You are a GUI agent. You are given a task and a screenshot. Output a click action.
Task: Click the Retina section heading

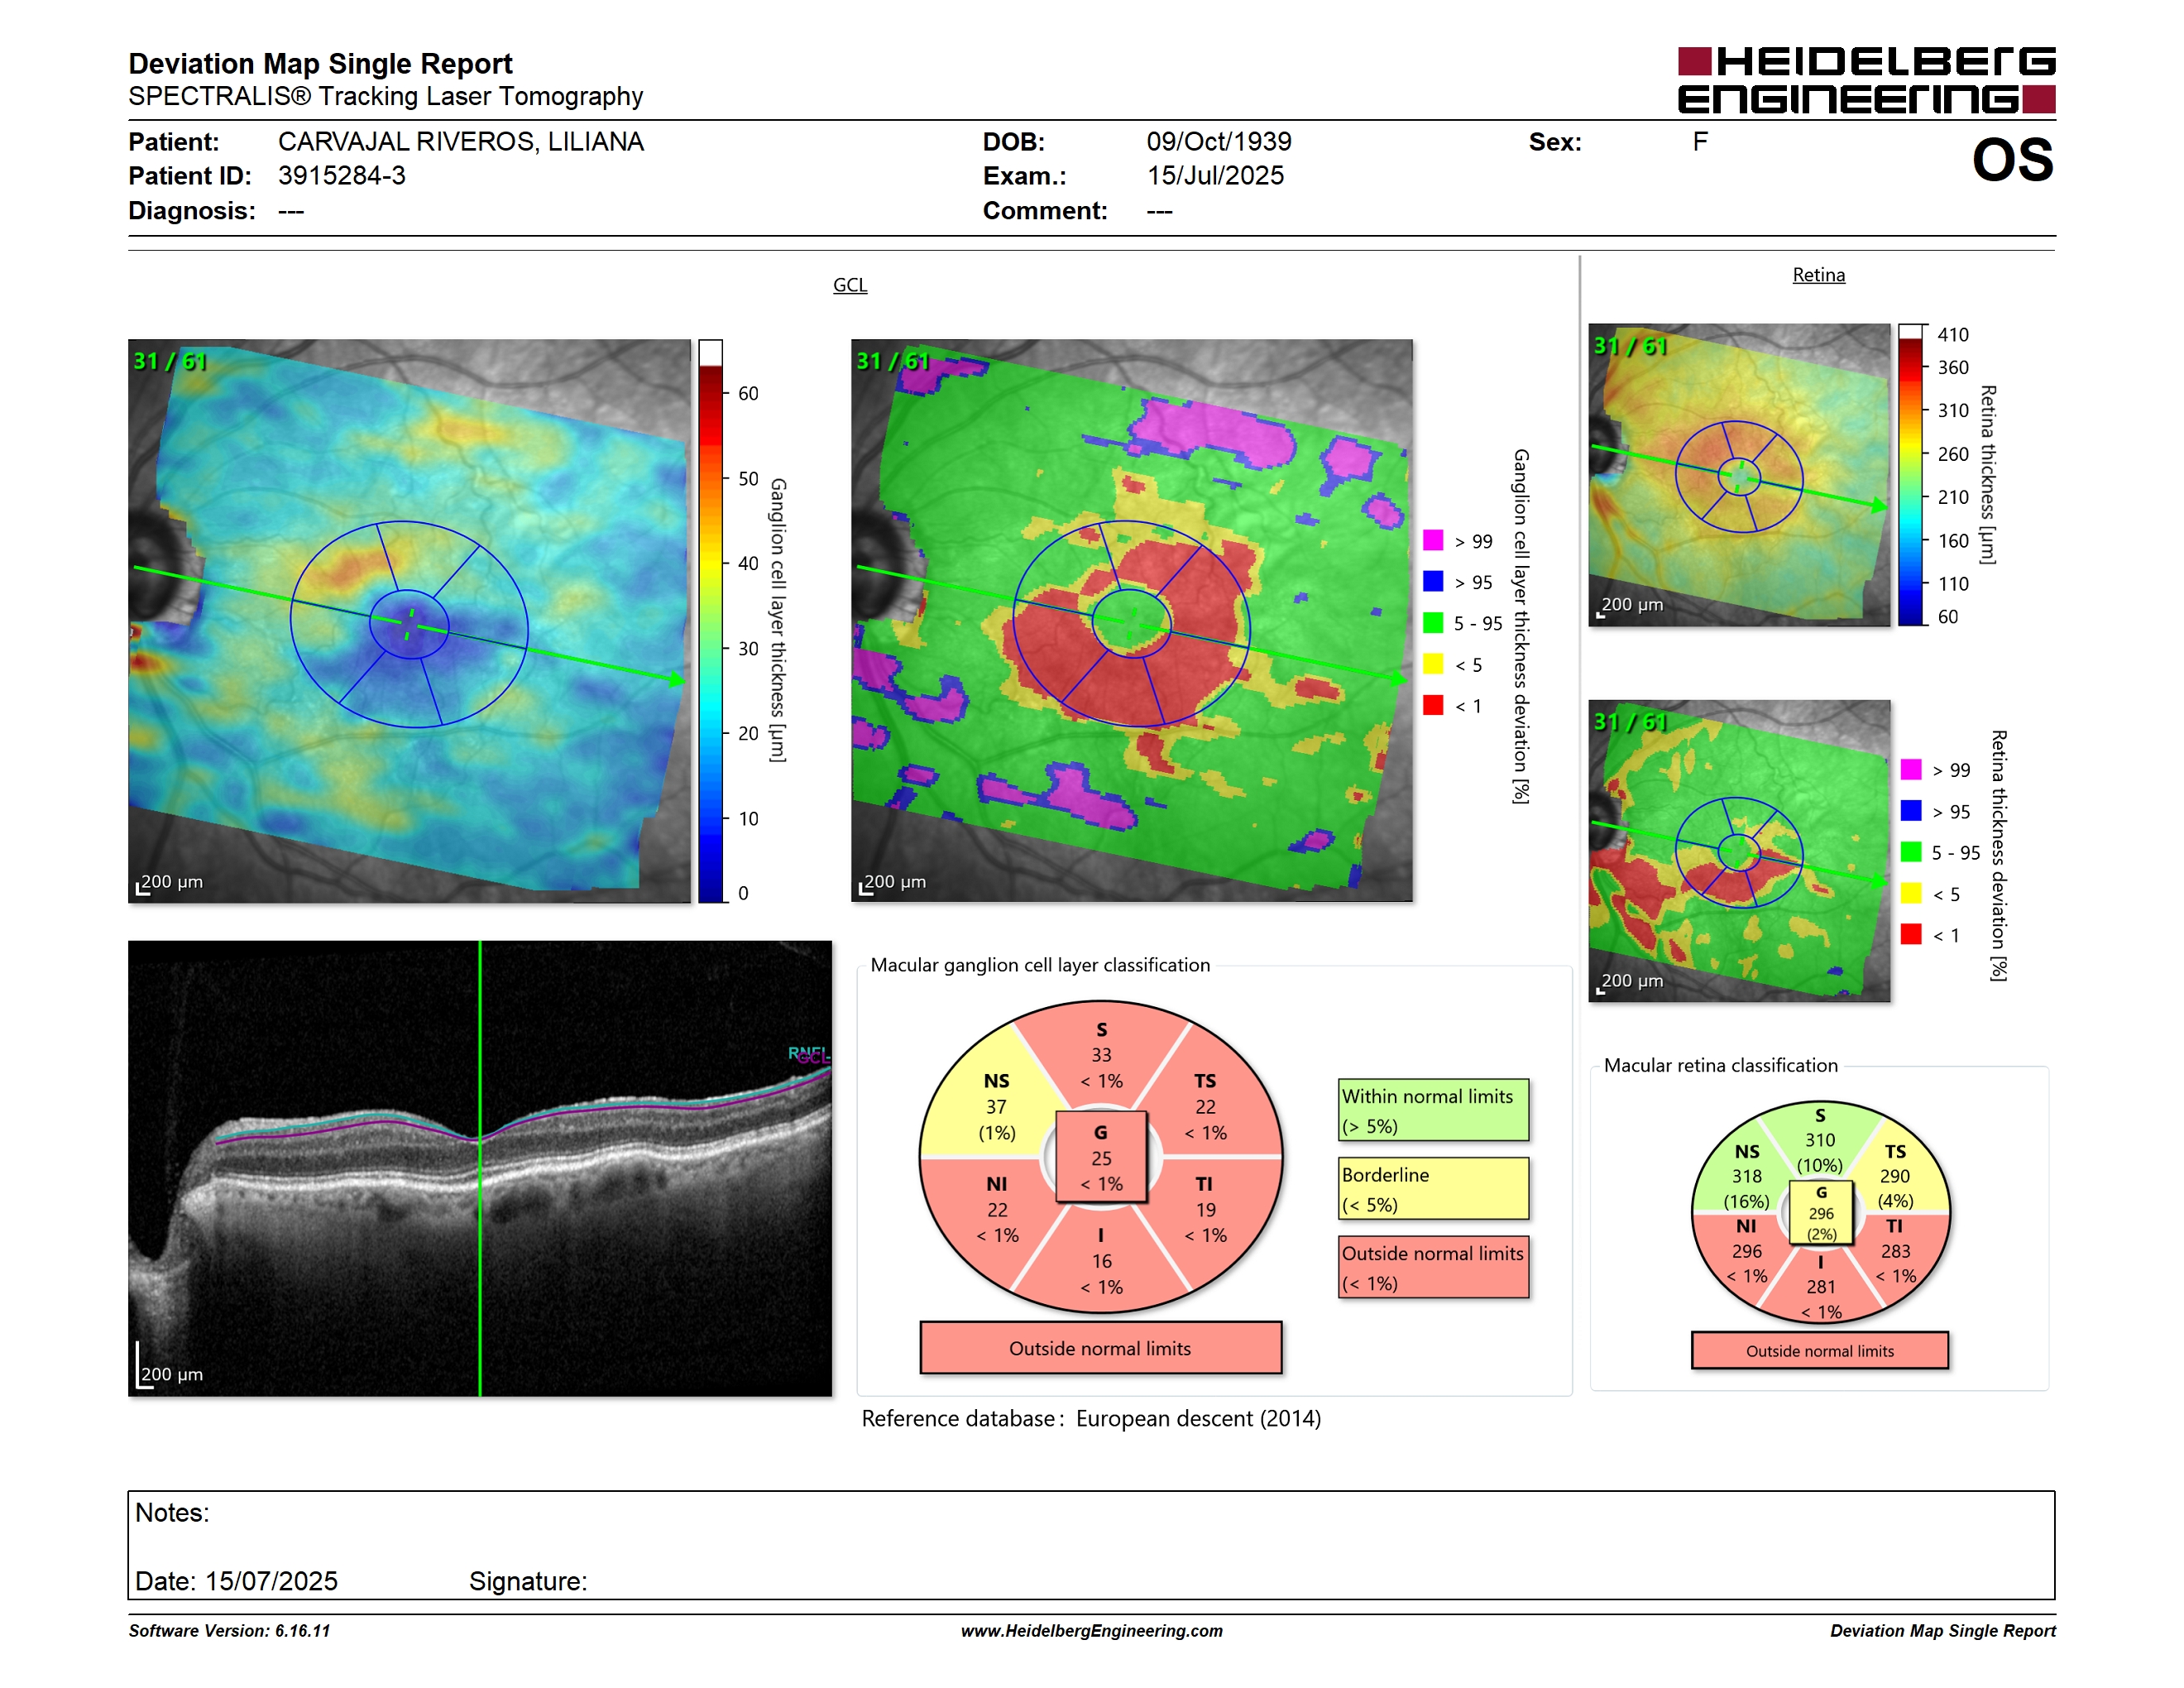(1818, 274)
